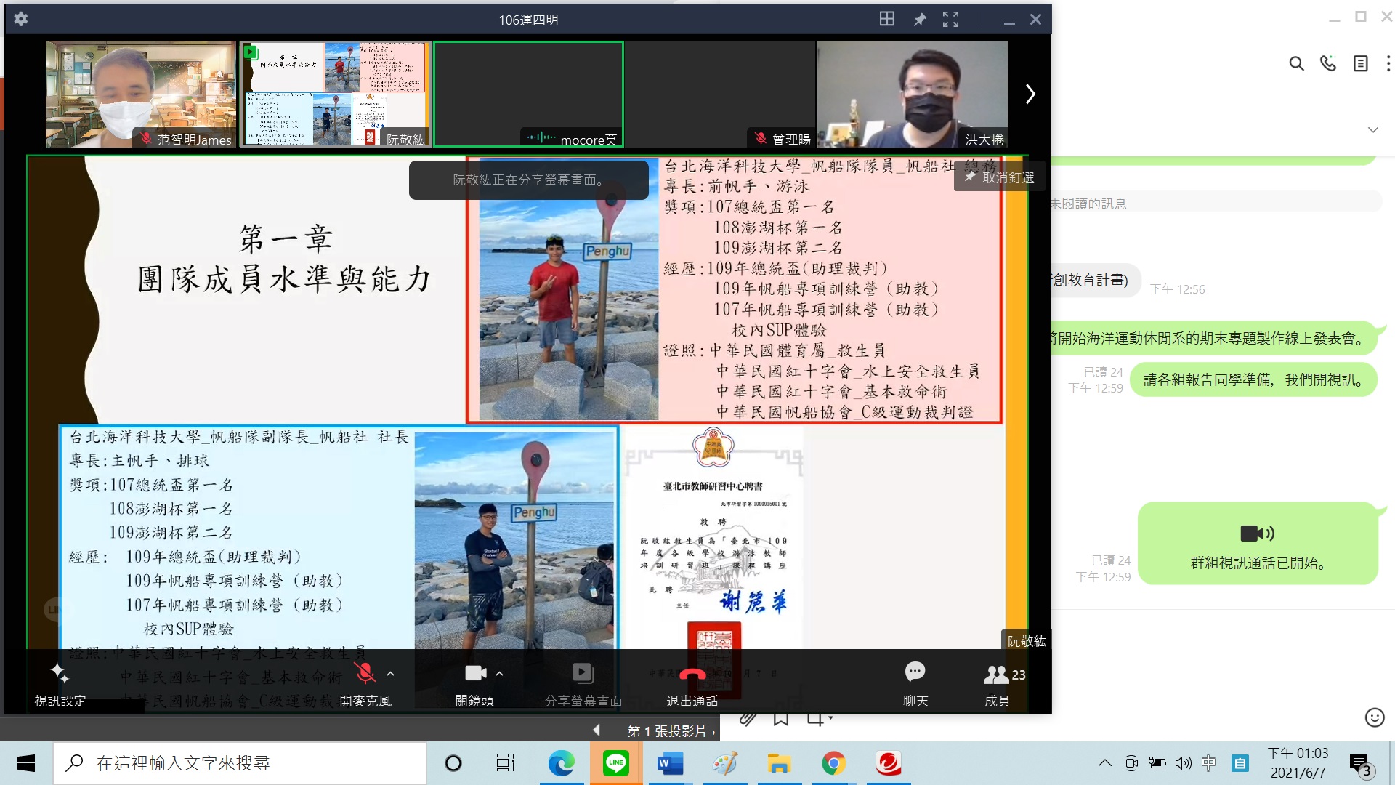Search in the LINE chat
Viewport: 1395px width, 785px height.
pyautogui.click(x=1296, y=64)
